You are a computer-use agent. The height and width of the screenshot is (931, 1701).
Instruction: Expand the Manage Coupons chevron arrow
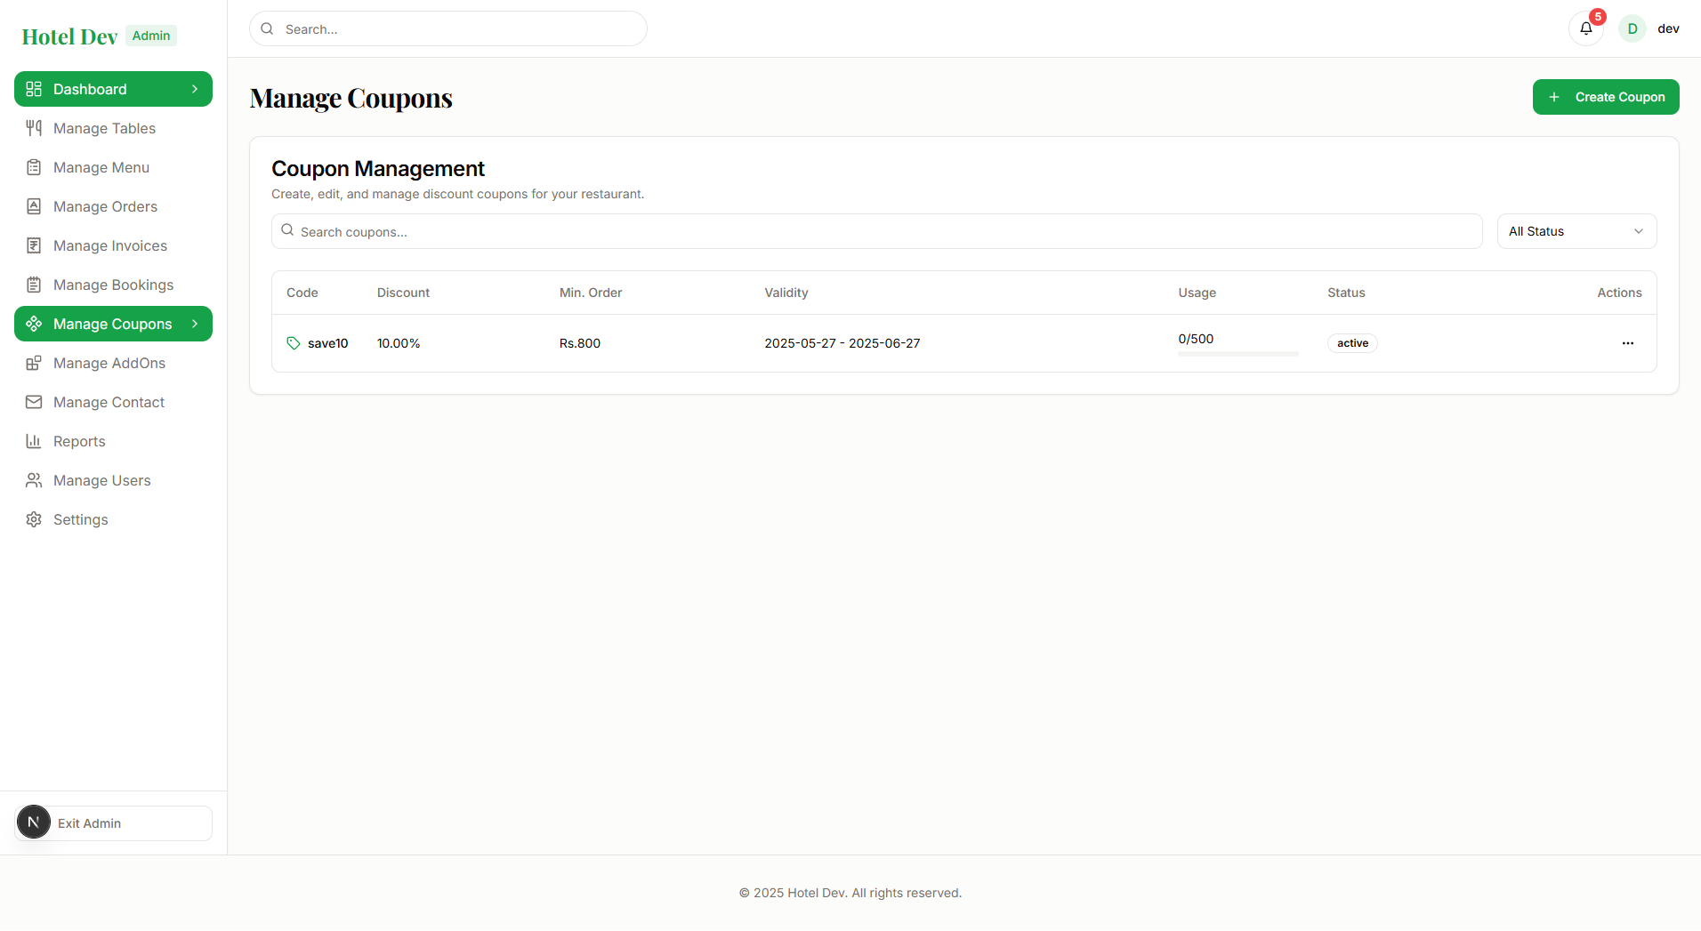[x=195, y=324]
